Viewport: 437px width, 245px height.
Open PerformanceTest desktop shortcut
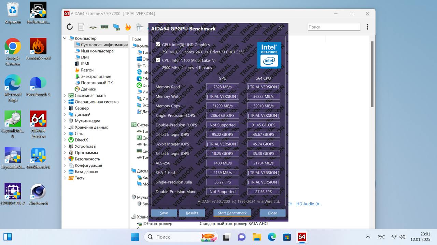click(x=38, y=13)
